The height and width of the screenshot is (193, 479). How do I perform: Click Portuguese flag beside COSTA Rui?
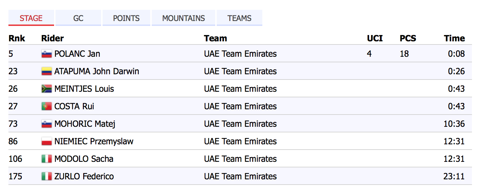[46, 106]
